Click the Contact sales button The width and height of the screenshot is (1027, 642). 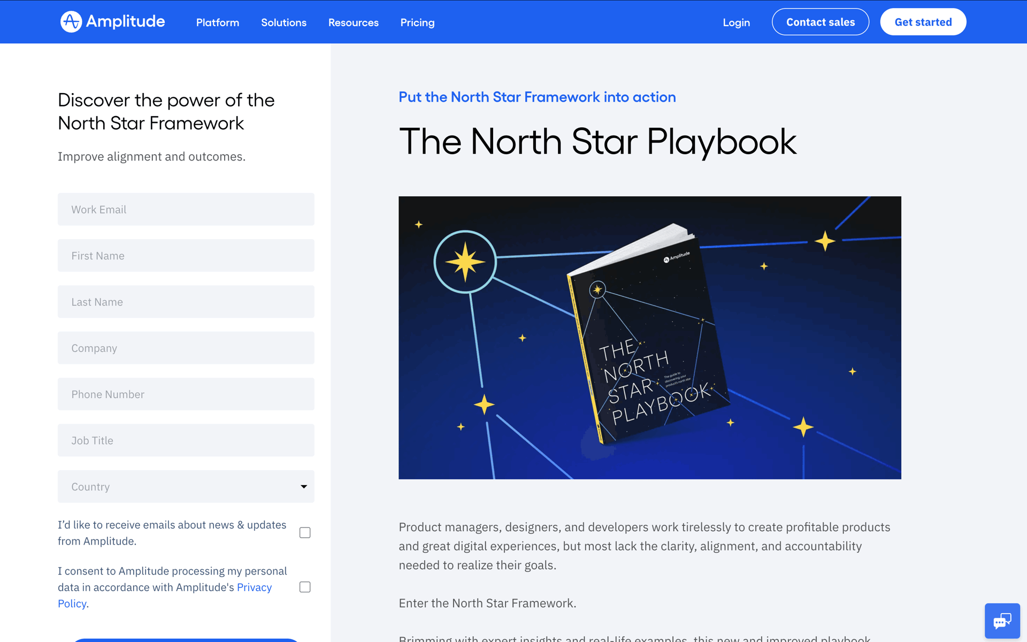[821, 22]
